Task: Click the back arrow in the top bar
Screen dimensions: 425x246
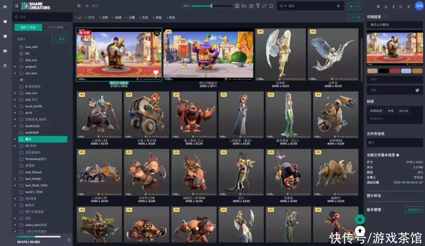Action: (87, 6)
